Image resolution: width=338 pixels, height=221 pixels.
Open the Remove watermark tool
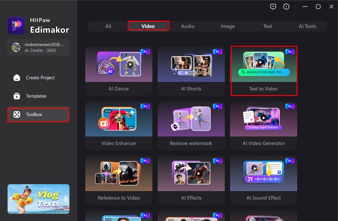point(191,126)
